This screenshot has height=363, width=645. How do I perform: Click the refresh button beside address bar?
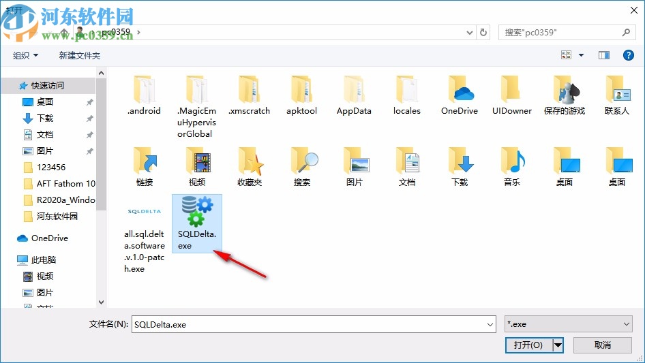[x=483, y=32]
